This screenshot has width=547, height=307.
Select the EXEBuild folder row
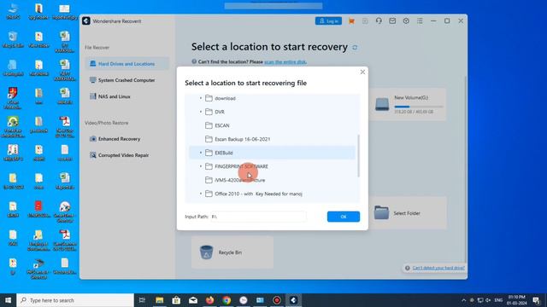point(272,153)
